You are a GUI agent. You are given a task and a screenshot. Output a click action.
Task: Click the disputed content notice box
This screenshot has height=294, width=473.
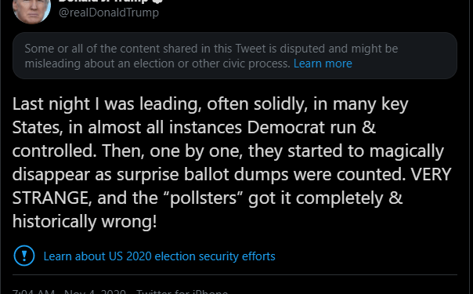(x=235, y=56)
